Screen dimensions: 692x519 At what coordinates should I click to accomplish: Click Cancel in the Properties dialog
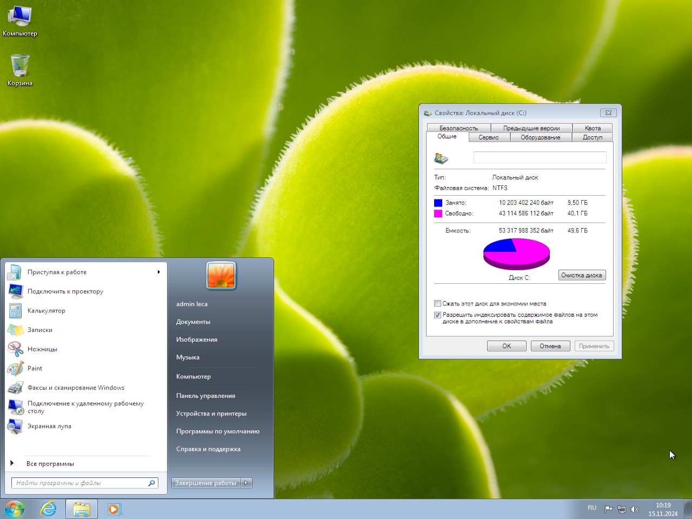tap(550, 346)
